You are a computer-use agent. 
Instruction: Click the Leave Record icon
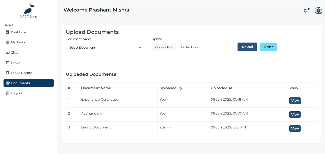[8, 73]
